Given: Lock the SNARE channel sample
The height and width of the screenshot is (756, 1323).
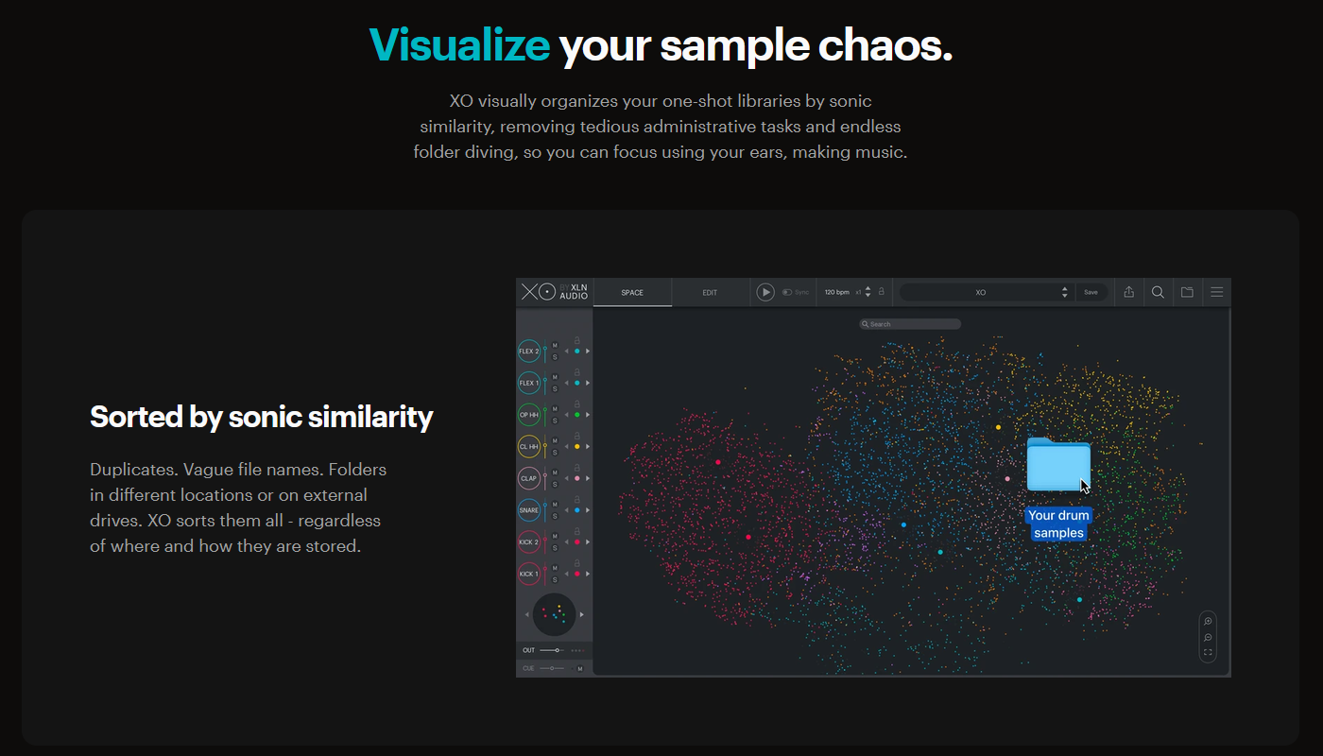Looking at the screenshot, I should click(x=577, y=499).
